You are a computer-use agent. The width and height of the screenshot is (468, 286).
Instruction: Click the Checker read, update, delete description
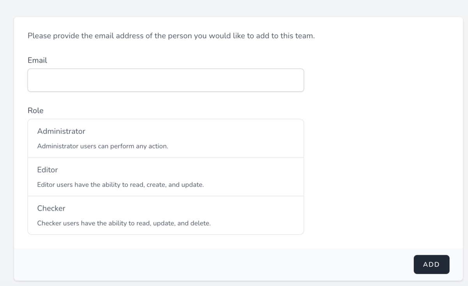click(x=124, y=224)
